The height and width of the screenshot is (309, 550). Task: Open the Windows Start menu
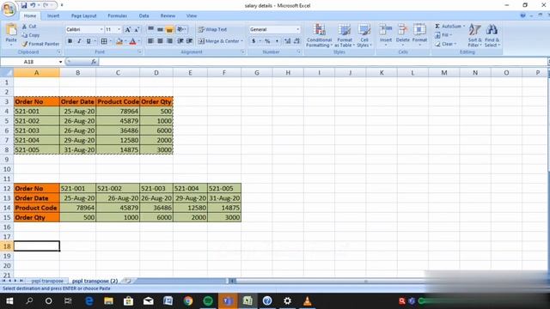(9, 301)
